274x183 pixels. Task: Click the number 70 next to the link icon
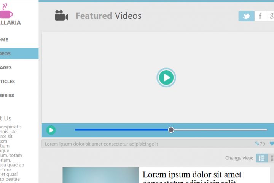[x=262, y=144]
